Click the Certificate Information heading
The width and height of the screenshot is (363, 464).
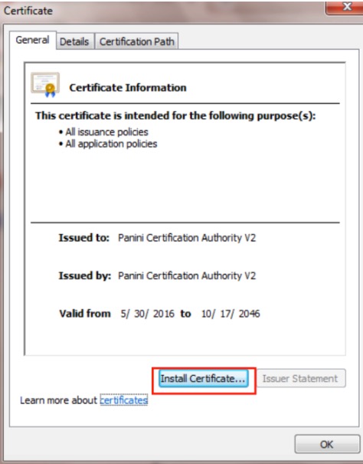(128, 87)
